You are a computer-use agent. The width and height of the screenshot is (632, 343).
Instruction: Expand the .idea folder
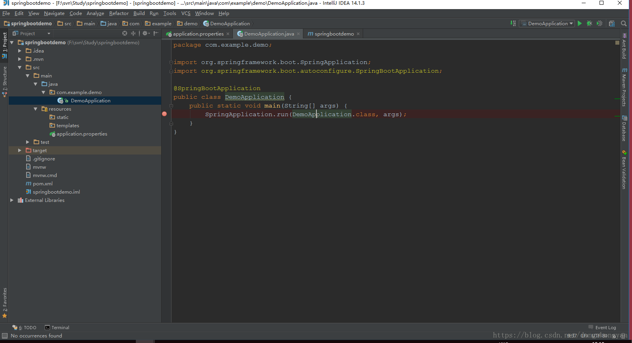click(20, 51)
